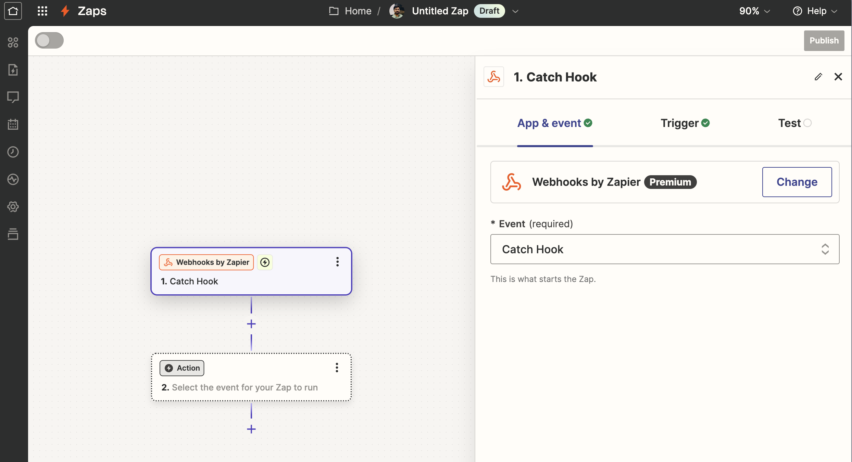Open the comments sidebar icon
The width and height of the screenshot is (852, 462).
tap(13, 97)
